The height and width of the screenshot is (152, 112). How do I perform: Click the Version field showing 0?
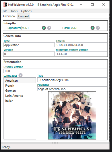pos(29,54)
